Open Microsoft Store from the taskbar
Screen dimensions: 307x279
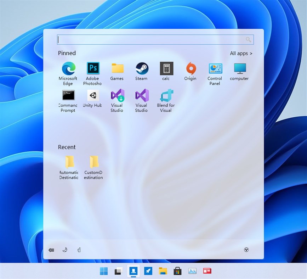[177, 270]
